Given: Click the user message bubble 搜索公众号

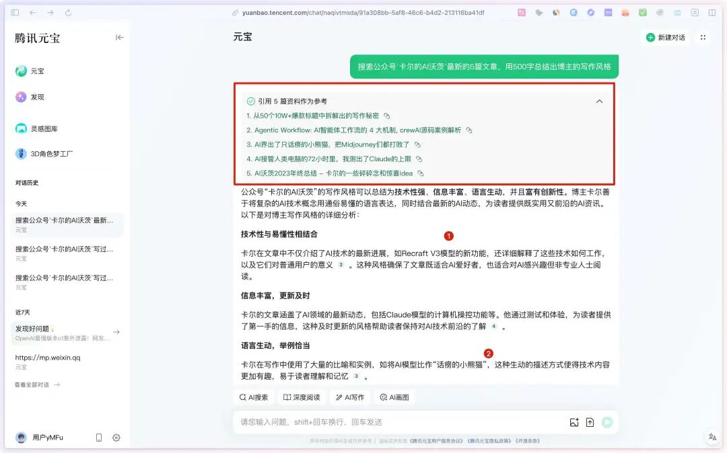Looking at the screenshot, I should pyautogui.click(x=484, y=67).
